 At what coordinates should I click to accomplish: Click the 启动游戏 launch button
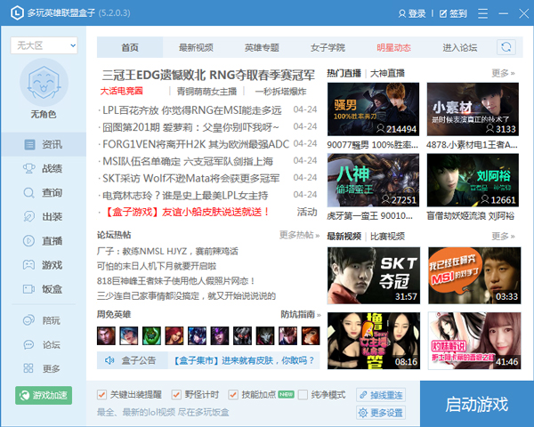[x=476, y=404]
